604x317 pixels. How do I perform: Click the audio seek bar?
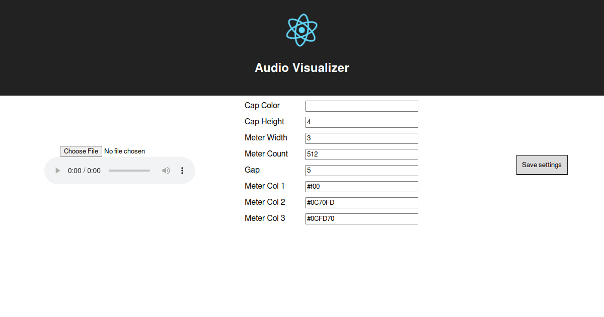[x=129, y=171]
